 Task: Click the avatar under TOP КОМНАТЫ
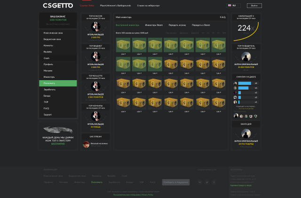tap(95, 116)
